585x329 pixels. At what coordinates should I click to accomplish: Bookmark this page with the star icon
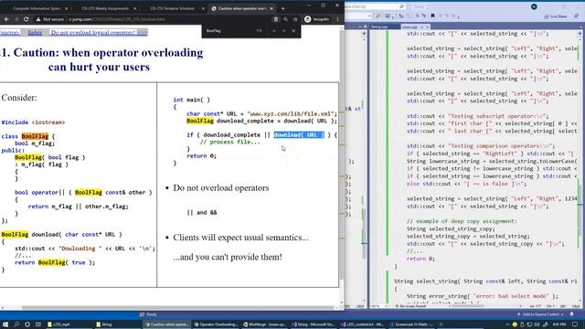[x=295, y=19]
